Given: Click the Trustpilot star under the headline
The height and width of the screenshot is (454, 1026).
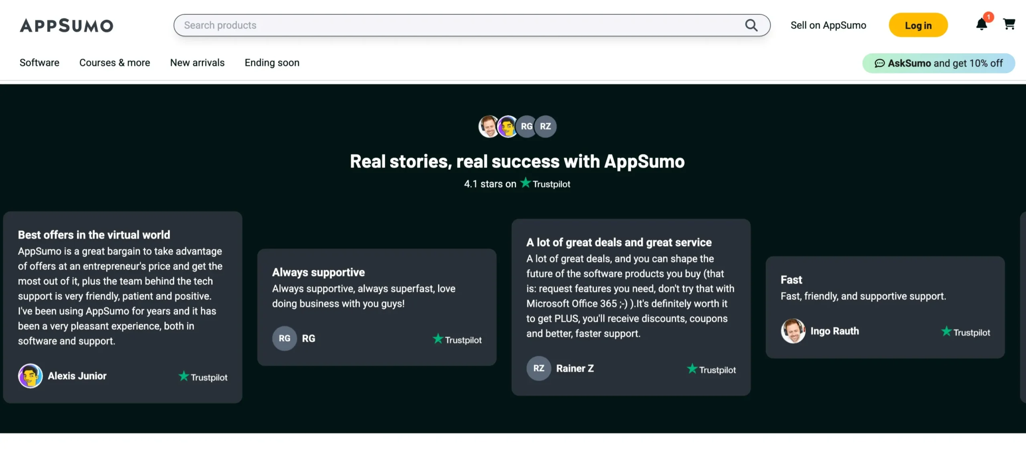Looking at the screenshot, I should (x=525, y=183).
